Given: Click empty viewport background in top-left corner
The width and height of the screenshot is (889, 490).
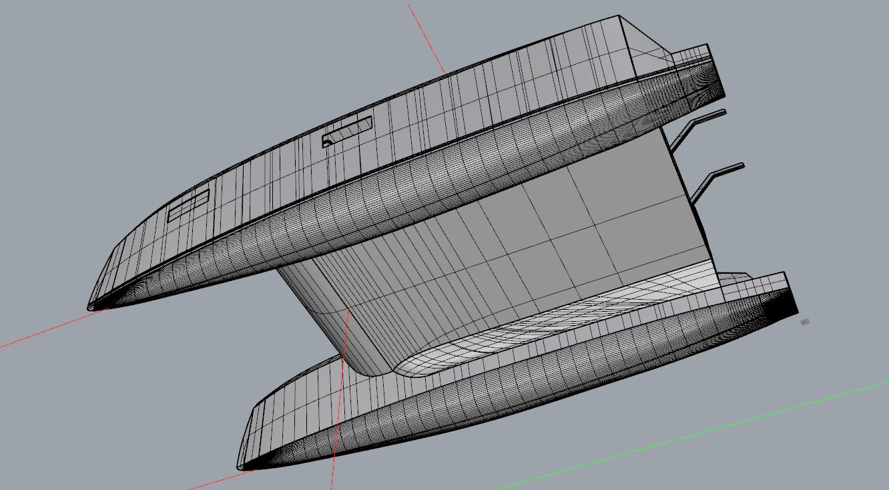Looking at the screenshot, I should pyautogui.click(x=53, y=40).
